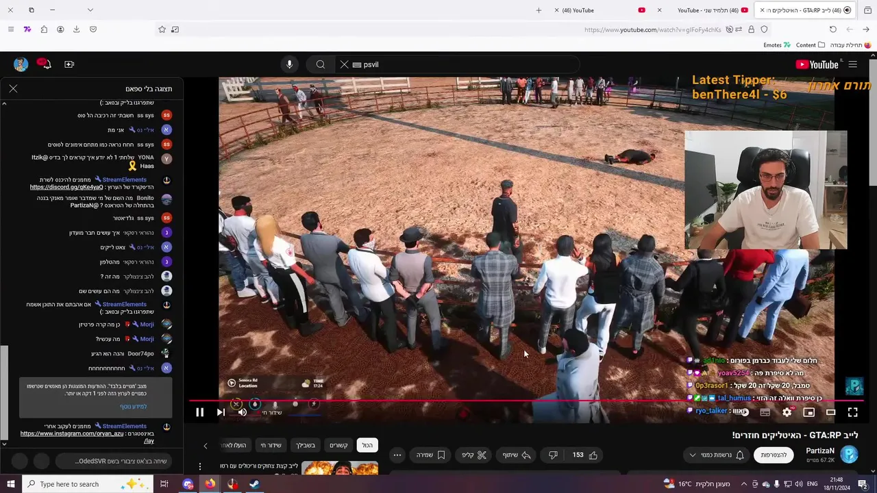The width and height of the screenshot is (877, 493).
Task: Open the PartizaN channel name link
Action: pyautogui.click(x=820, y=451)
